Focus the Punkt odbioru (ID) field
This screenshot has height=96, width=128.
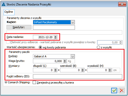pos(77,77)
